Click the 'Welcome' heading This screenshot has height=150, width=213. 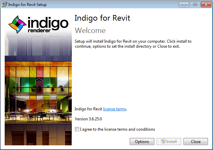point(90,30)
